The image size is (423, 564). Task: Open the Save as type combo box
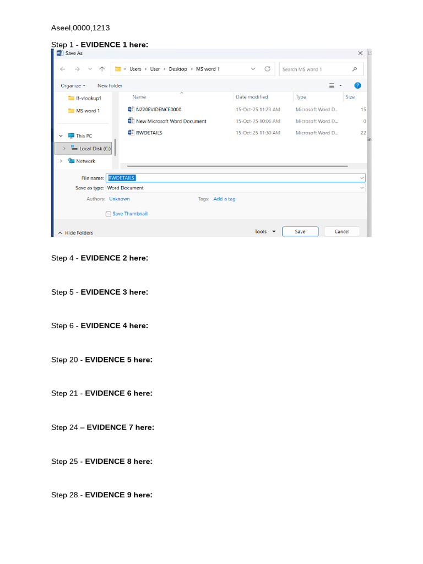236,188
